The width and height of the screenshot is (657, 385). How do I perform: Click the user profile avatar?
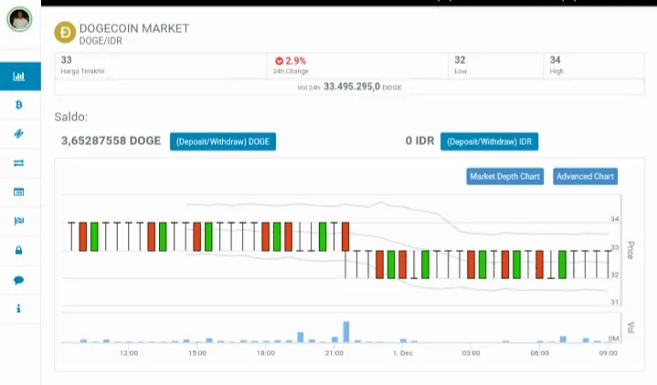tap(20, 19)
